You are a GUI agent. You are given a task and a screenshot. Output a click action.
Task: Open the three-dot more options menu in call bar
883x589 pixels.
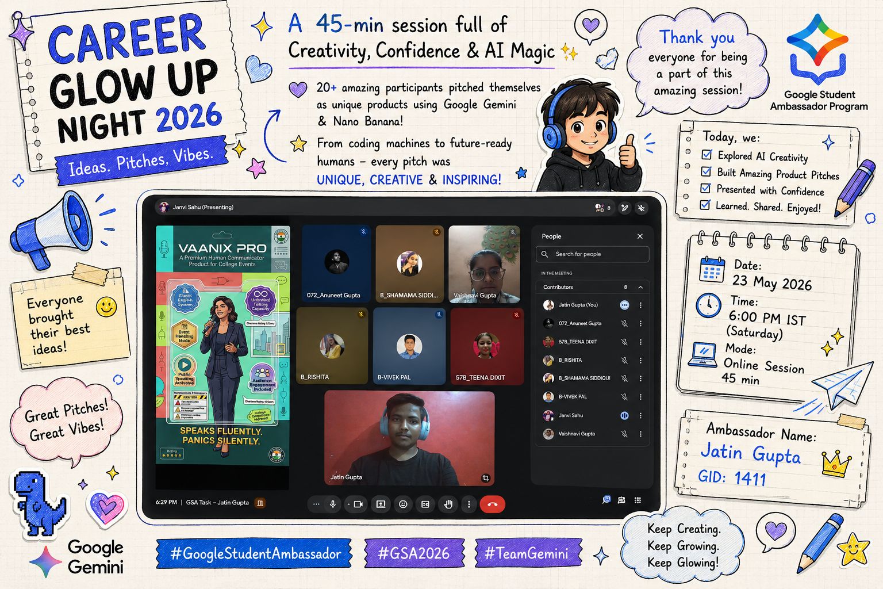[469, 504]
